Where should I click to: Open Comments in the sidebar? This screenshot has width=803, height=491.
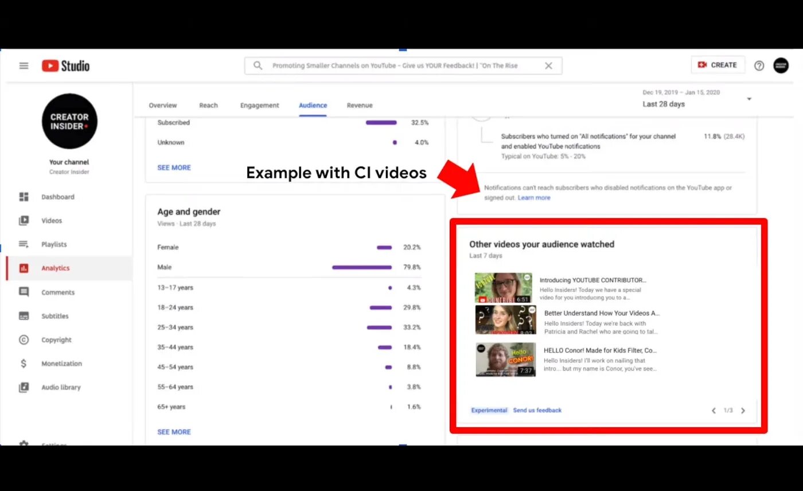click(69, 292)
